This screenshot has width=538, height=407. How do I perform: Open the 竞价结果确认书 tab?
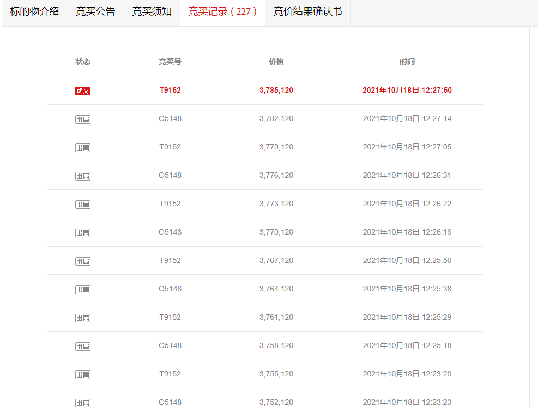[308, 11]
